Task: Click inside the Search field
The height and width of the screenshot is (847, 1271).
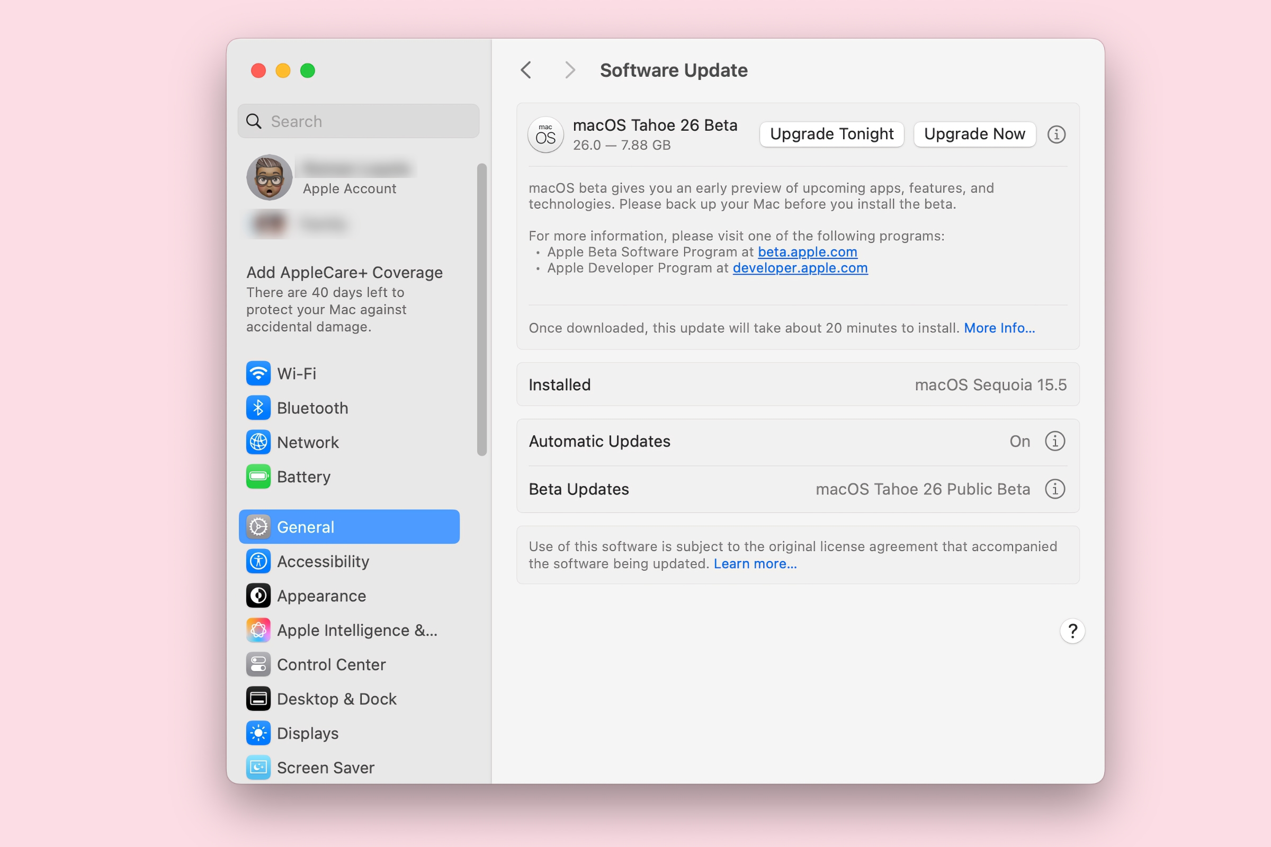Action: click(358, 121)
